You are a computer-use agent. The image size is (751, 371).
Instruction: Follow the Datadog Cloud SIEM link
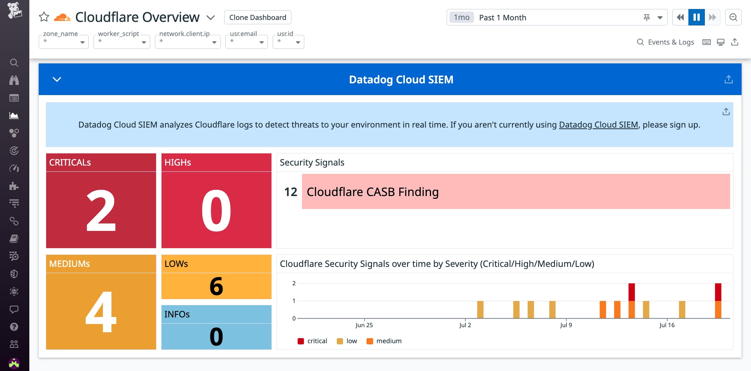click(598, 125)
